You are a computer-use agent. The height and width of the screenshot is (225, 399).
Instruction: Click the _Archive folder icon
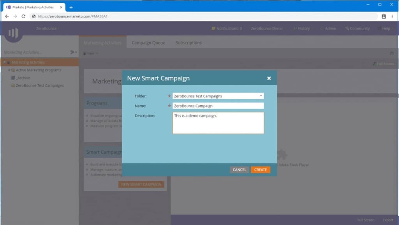[13, 78]
